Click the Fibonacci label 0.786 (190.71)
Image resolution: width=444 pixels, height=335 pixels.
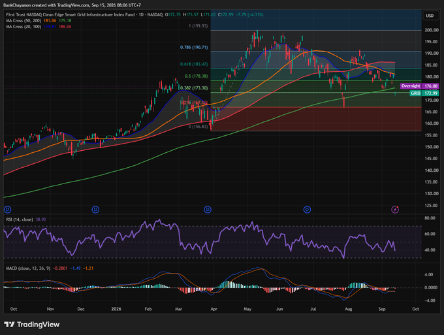(194, 47)
